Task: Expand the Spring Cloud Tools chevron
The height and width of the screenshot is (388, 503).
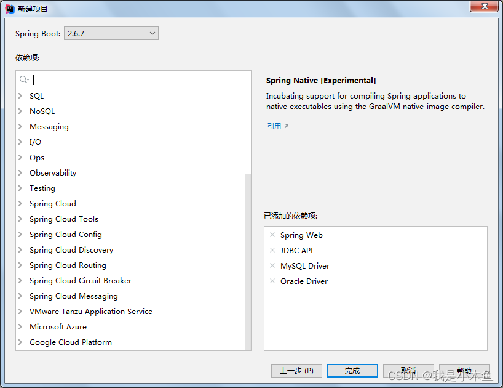Action: pos(20,219)
